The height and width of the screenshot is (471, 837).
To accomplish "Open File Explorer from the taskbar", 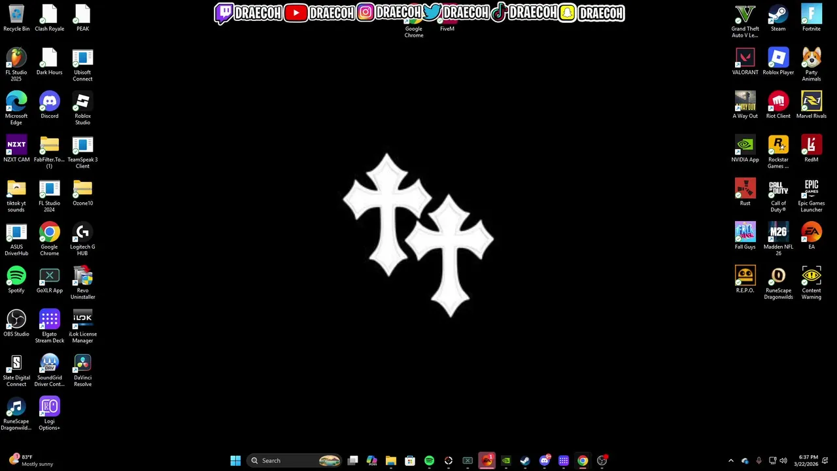I will [x=391, y=461].
